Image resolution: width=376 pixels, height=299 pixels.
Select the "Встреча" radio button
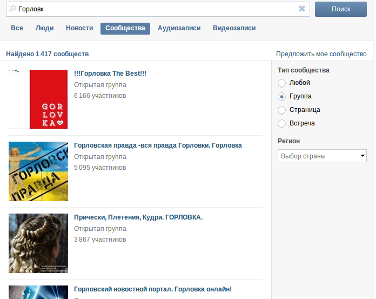click(282, 124)
